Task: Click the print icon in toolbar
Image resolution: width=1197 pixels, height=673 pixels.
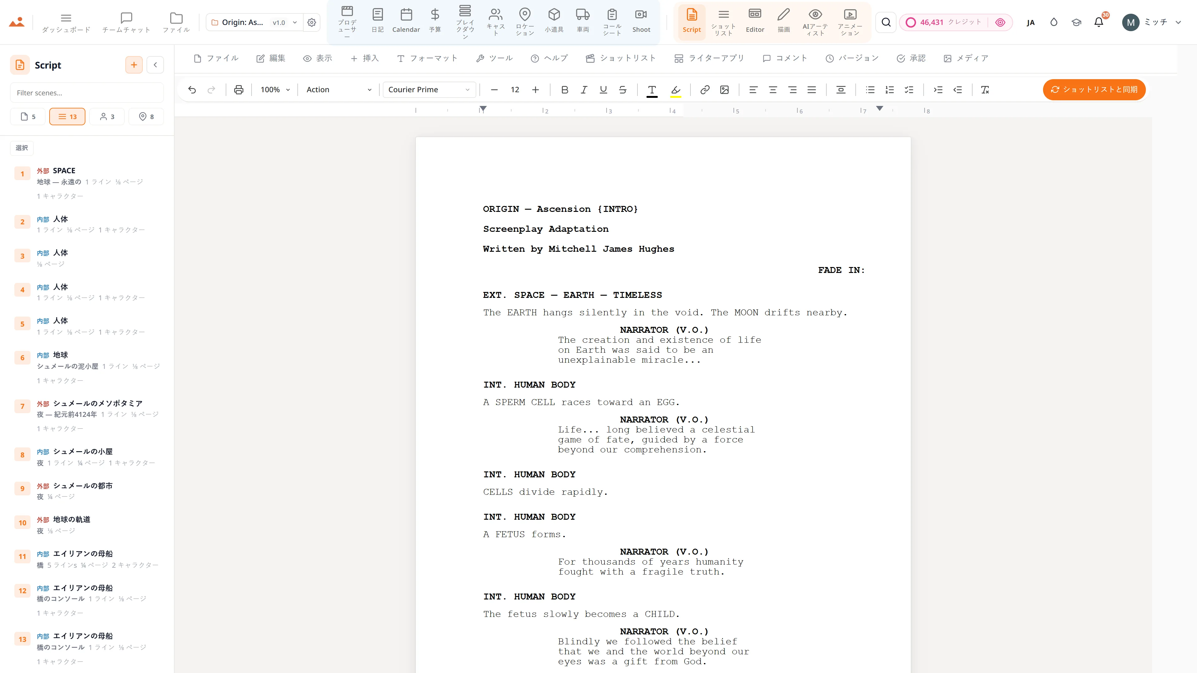Action: (x=239, y=90)
